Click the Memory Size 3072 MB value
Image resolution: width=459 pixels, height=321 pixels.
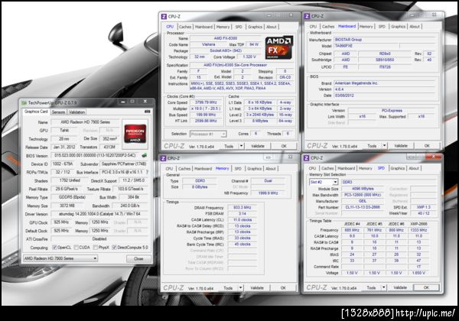[67, 206]
